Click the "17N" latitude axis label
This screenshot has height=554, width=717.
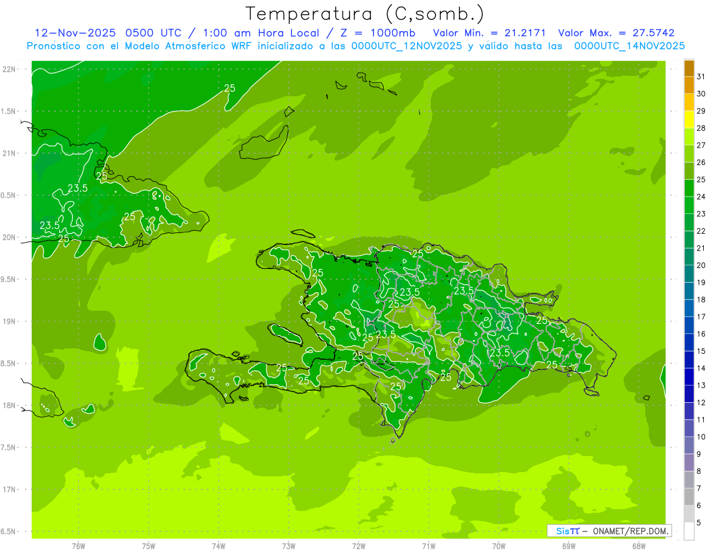[10, 490]
